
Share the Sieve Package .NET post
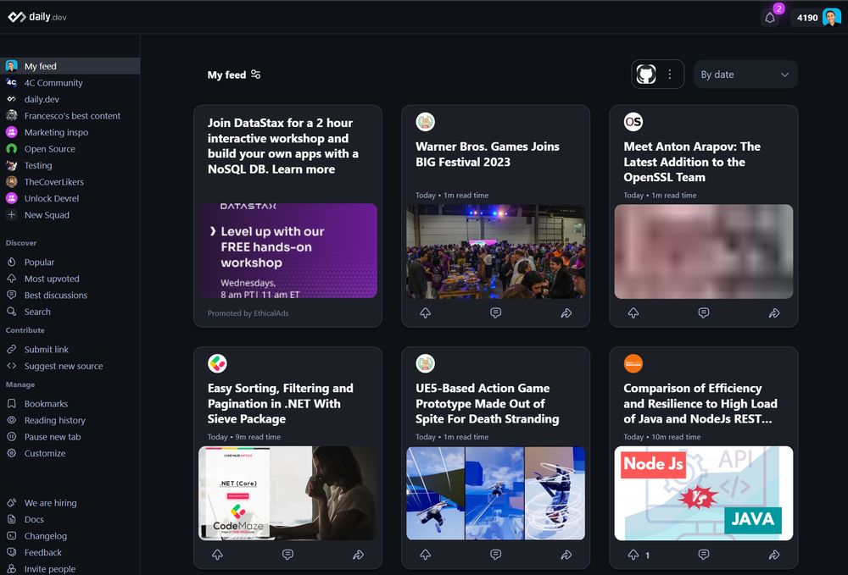click(x=359, y=555)
